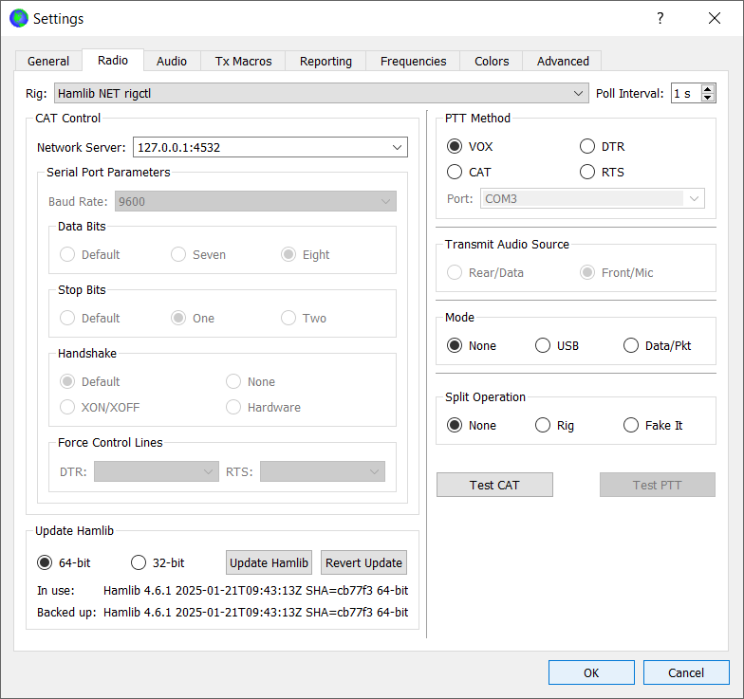Select Rig split operation

point(543,425)
